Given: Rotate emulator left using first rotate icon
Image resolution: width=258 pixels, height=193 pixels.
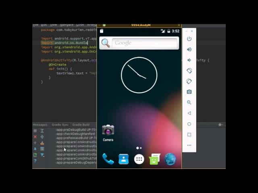Looking at the screenshot, I should point(189,71).
